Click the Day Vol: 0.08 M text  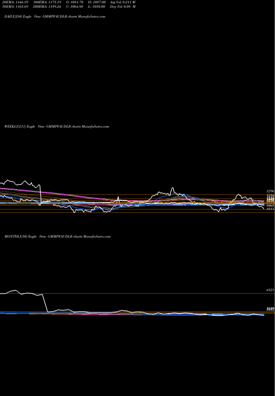click(123, 7)
